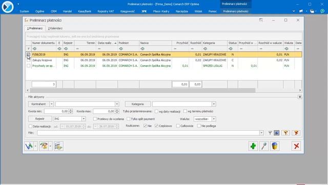Click the trash bin delete button
The image size is (328, 185).
pyautogui.click(x=275, y=146)
